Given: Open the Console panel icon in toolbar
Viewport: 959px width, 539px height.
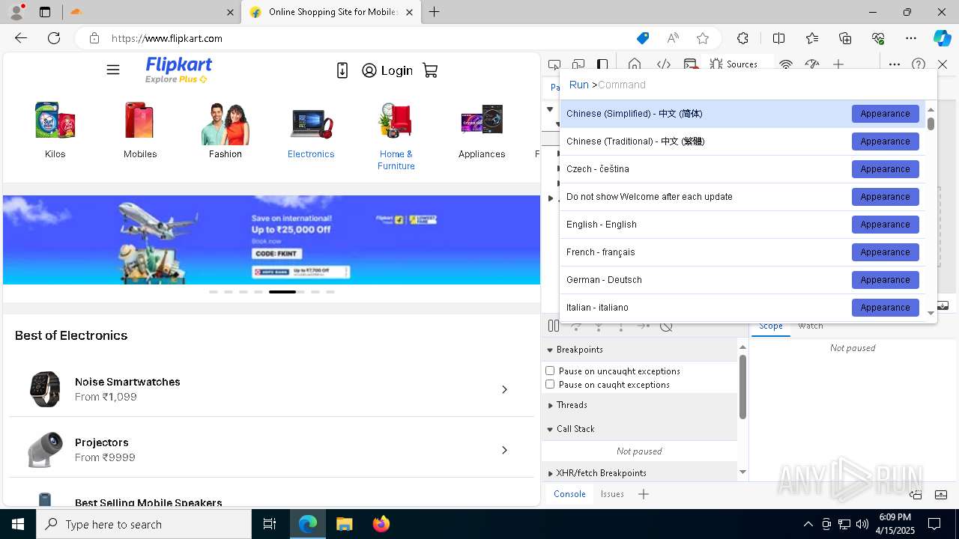Looking at the screenshot, I should (691, 64).
